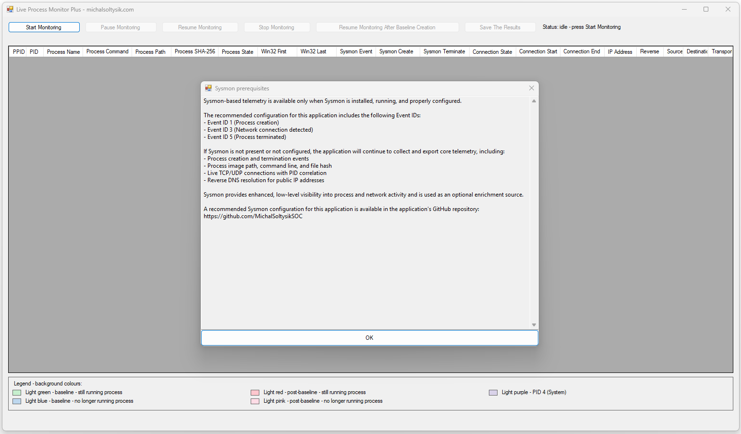Select the Sysmon Event column header
This screenshot has width=741, height=434.
point(356,52)
